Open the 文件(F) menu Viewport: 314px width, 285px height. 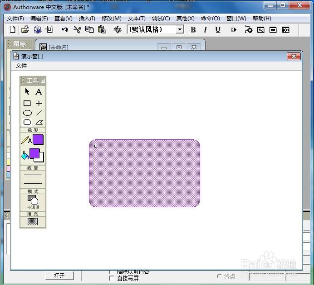coord(15,19)
